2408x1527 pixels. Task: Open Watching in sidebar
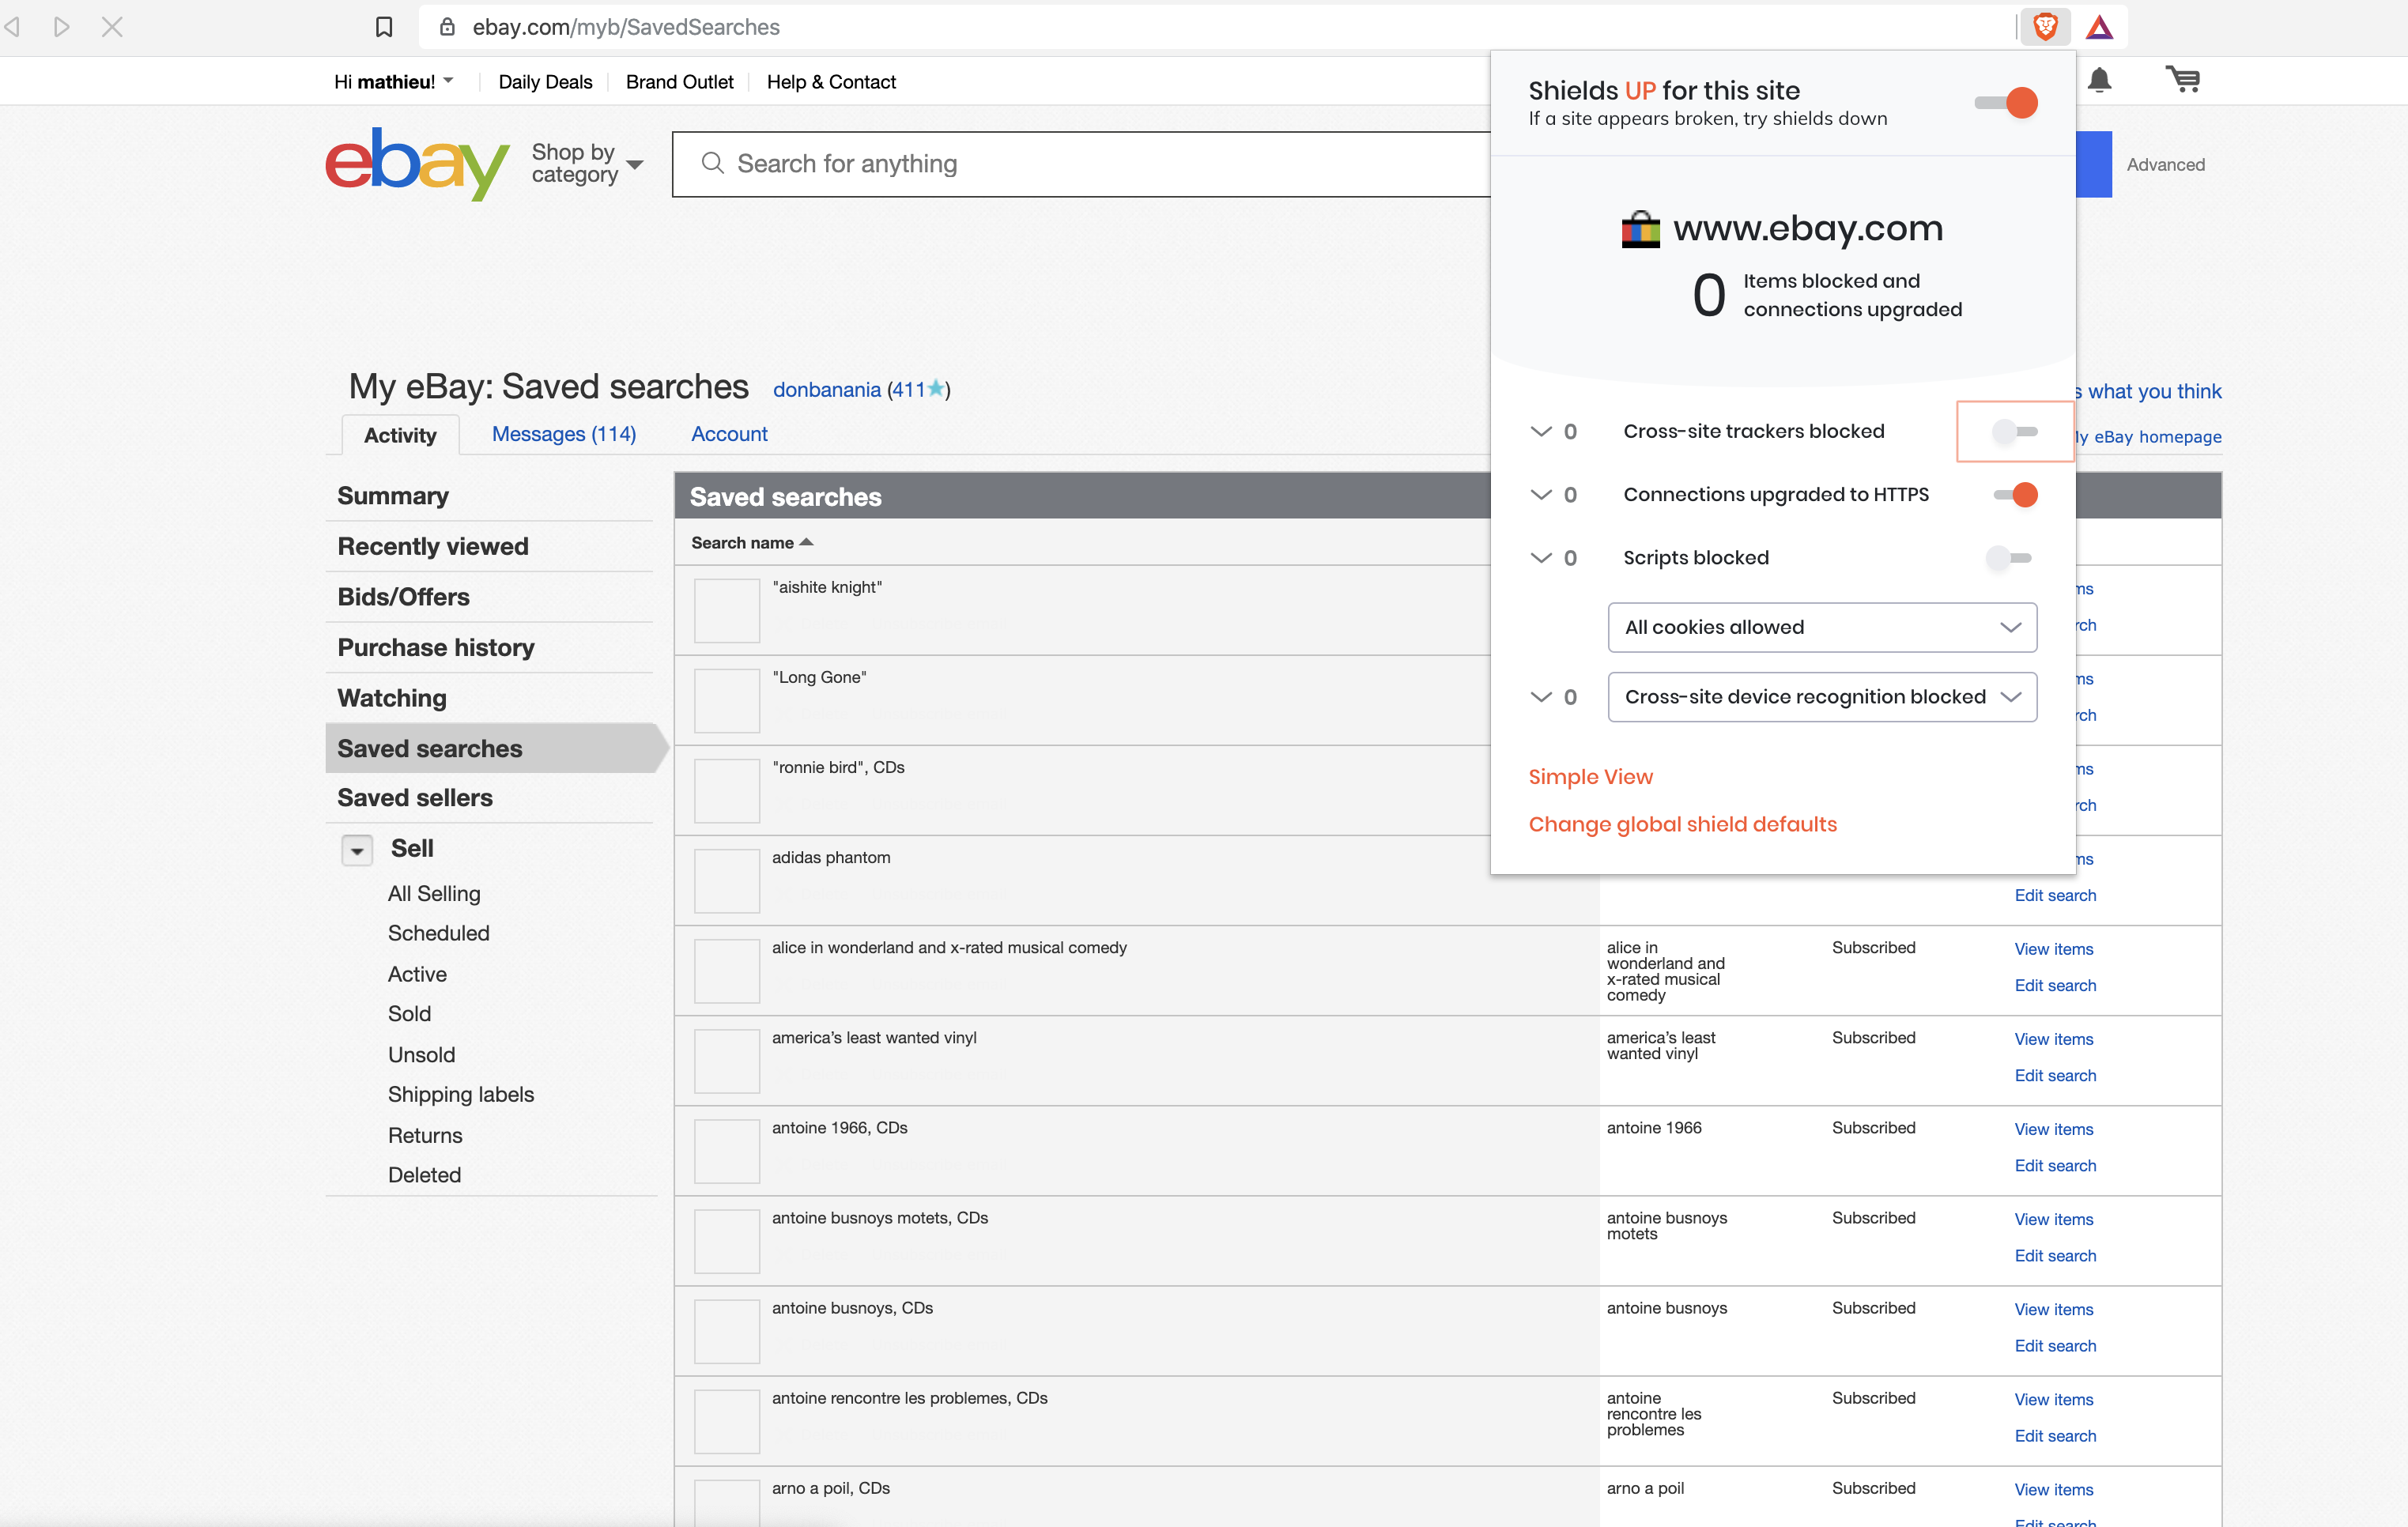[392, 698]
